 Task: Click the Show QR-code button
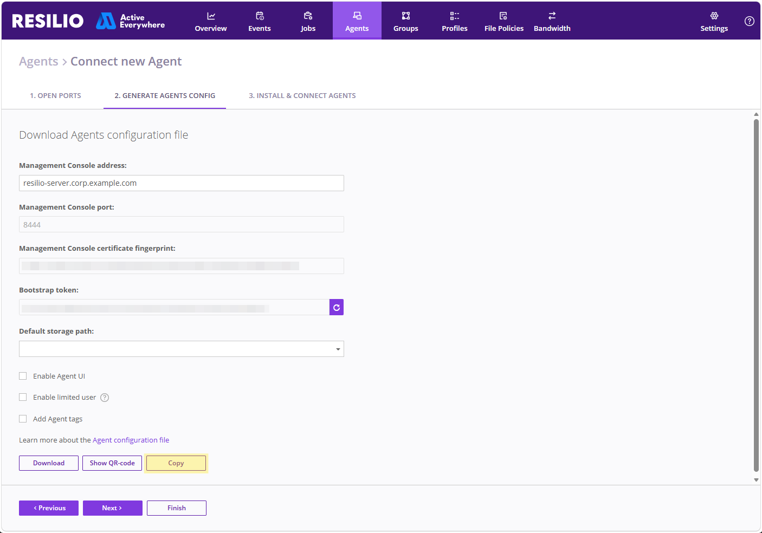tap(112, 463)
